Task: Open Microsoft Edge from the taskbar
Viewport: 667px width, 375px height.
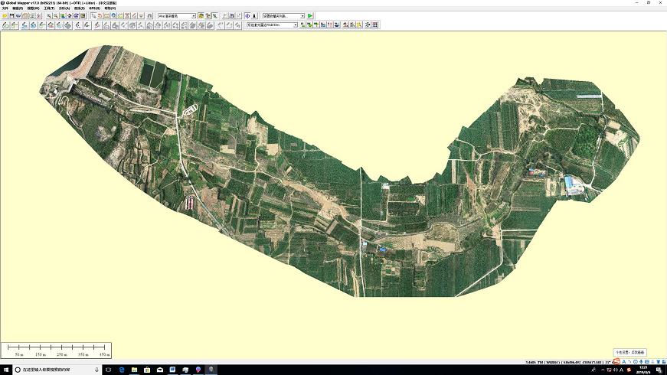Action: [x=122, y=370]
